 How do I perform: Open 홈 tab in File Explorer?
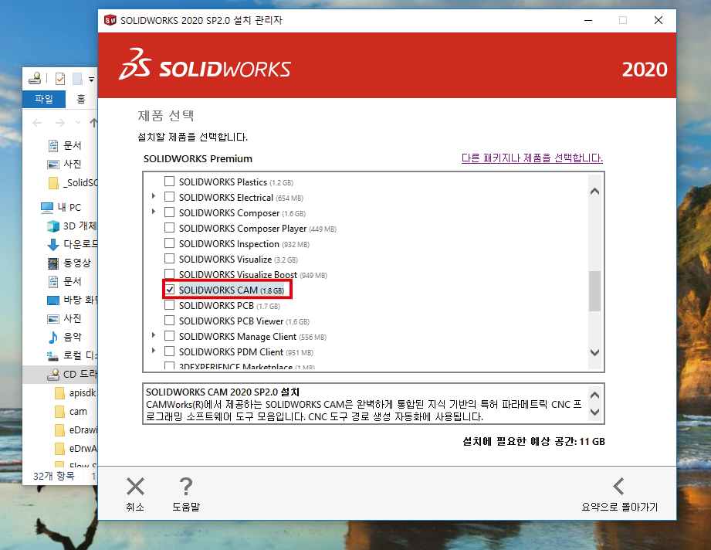coord(81,99)
